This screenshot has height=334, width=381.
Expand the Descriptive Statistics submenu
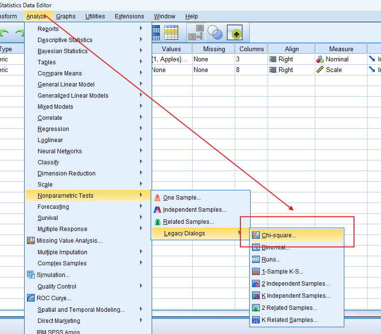coord(65,40)
